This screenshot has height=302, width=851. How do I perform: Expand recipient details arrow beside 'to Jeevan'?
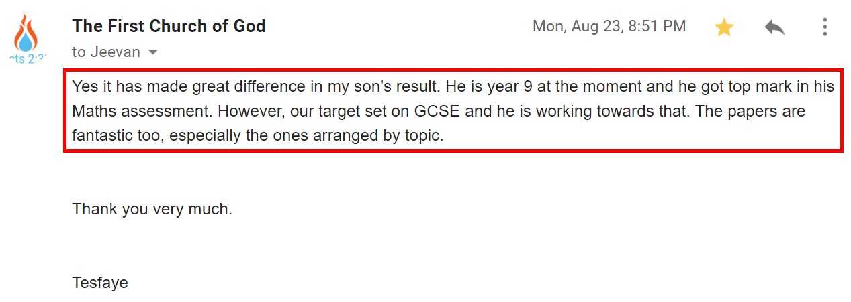tap(152, 52)
